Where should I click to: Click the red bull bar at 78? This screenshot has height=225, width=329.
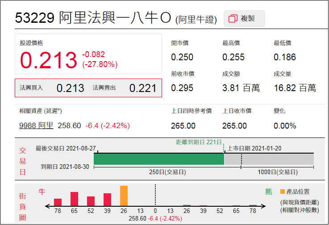58,202
